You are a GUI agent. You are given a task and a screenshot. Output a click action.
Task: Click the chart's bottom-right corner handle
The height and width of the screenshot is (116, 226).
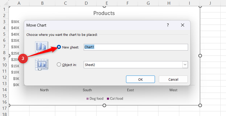pyautogui.click(x=200, y=105)
